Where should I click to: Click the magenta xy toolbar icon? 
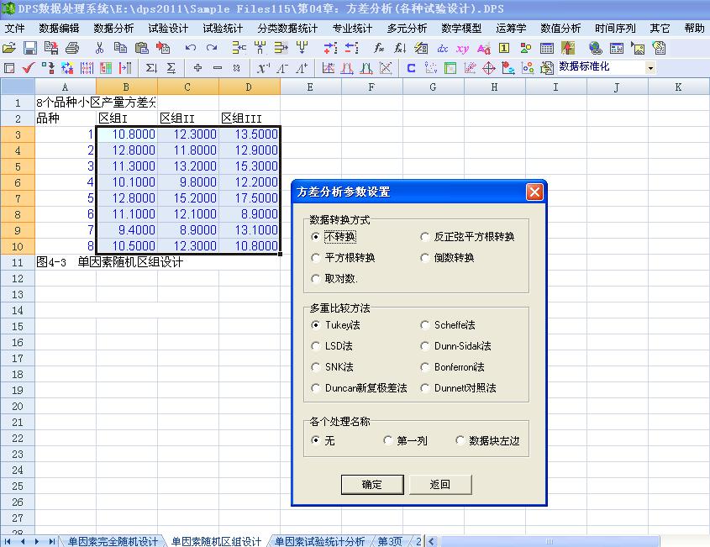(463, 48)
